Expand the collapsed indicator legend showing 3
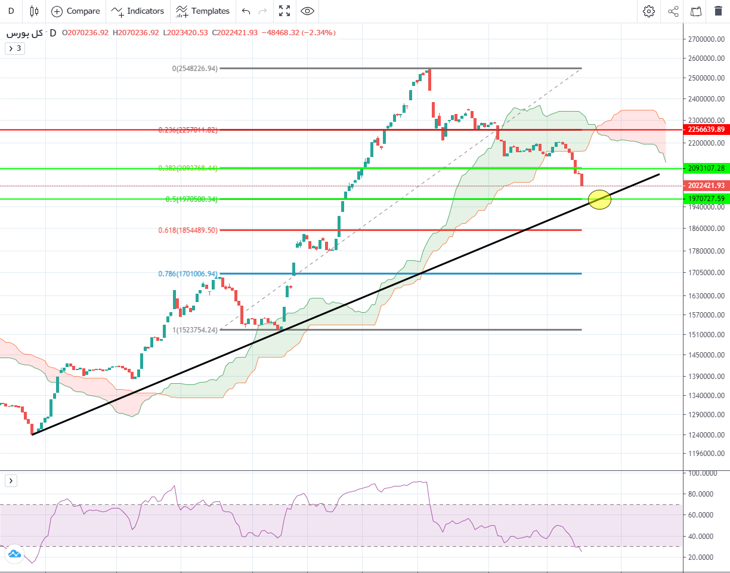730x573 pixels. tap(15, 48)
